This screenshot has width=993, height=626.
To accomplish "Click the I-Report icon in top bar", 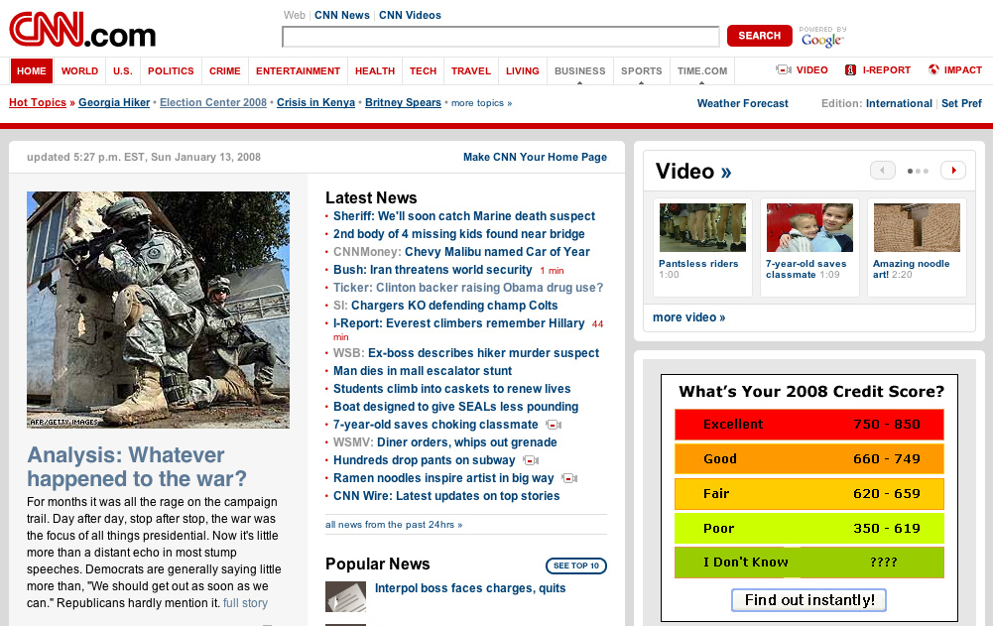I will 850,69.
